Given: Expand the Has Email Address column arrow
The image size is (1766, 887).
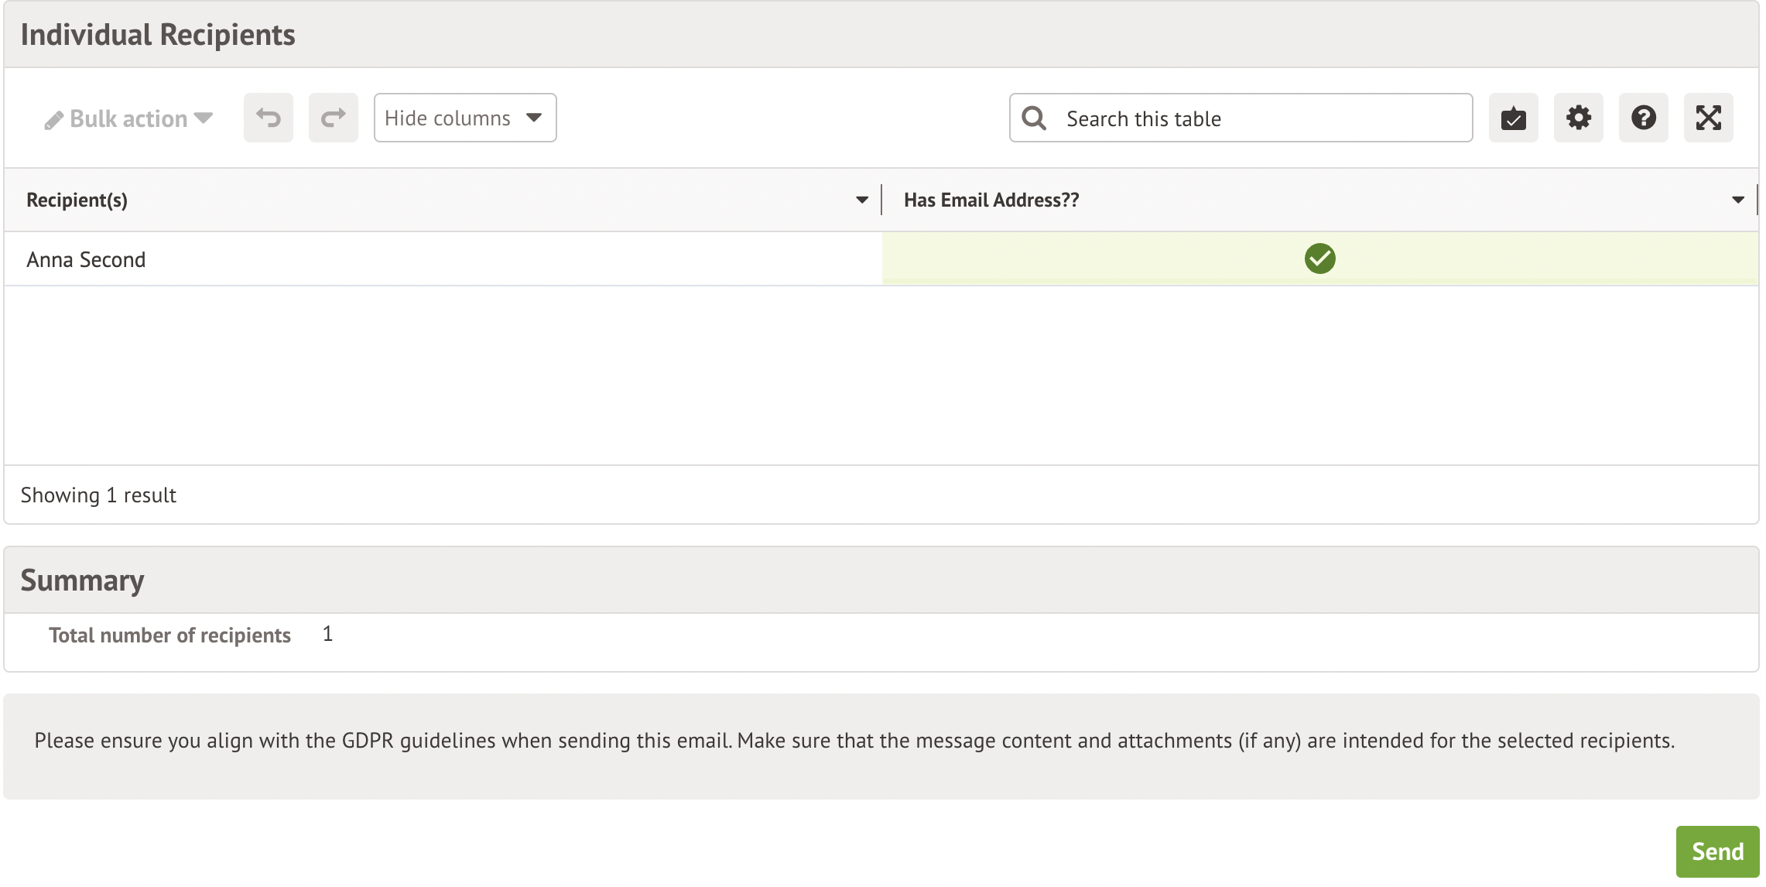Looking at the screenshot, I should click(1737, 200).
